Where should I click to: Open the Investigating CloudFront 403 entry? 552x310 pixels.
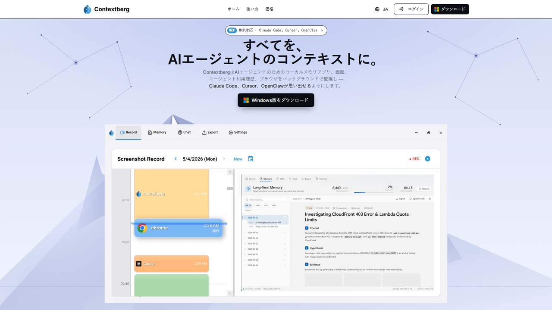(x=268, y=223)
